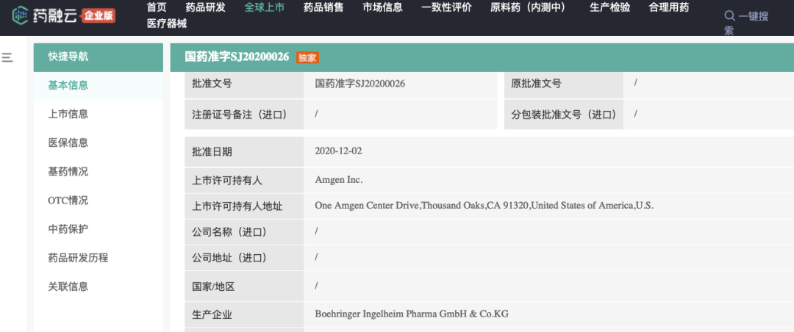
Task: Click the 快捷导航 header
Action: click(x=99, y=57)
